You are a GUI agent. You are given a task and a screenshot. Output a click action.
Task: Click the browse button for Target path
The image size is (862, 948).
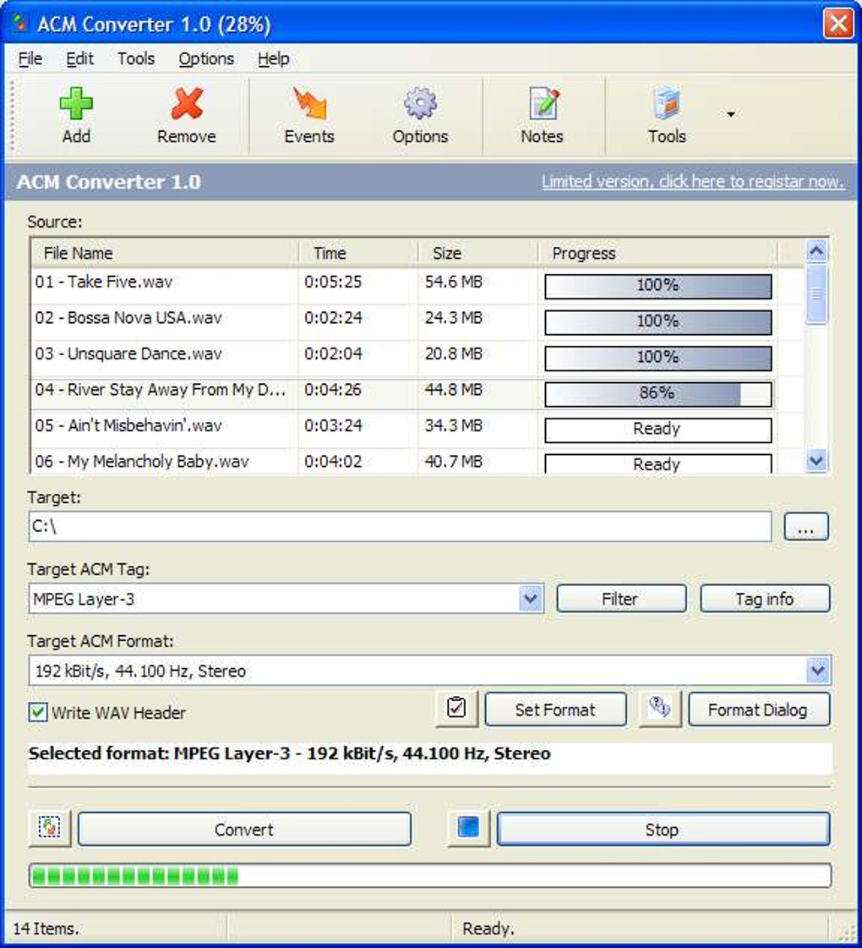[x=806, y=526]
